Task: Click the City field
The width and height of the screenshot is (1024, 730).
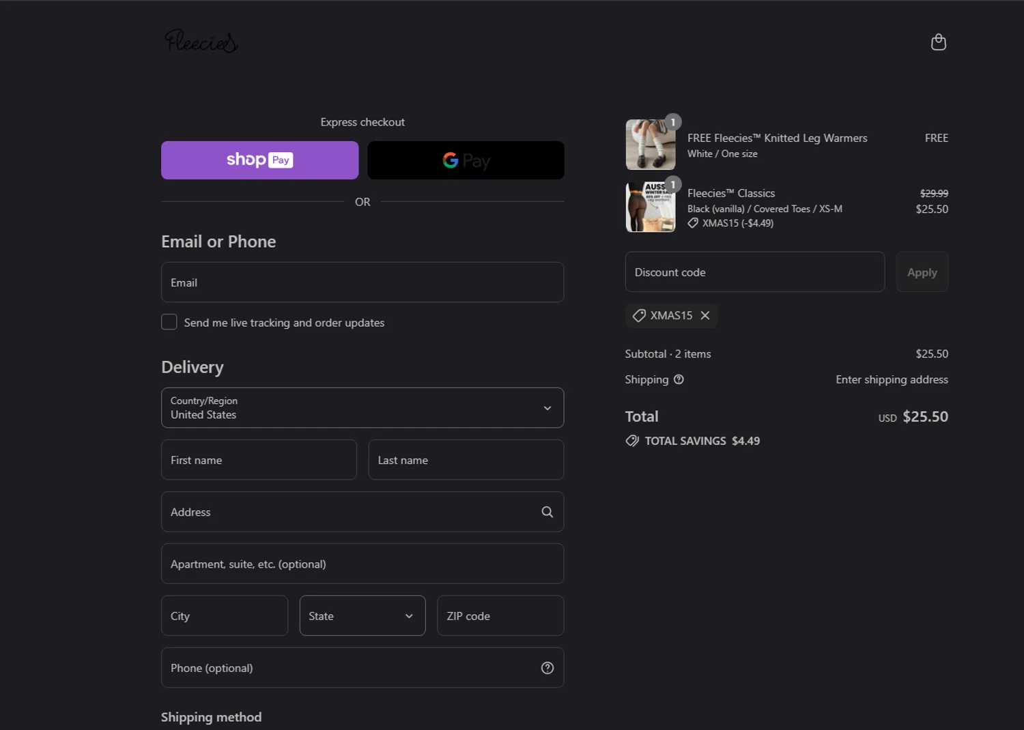Action: (225, 615)
